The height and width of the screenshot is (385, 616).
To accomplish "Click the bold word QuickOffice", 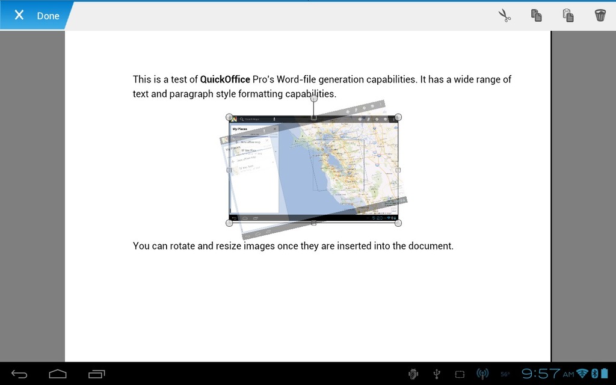I will tap(225, 79).
